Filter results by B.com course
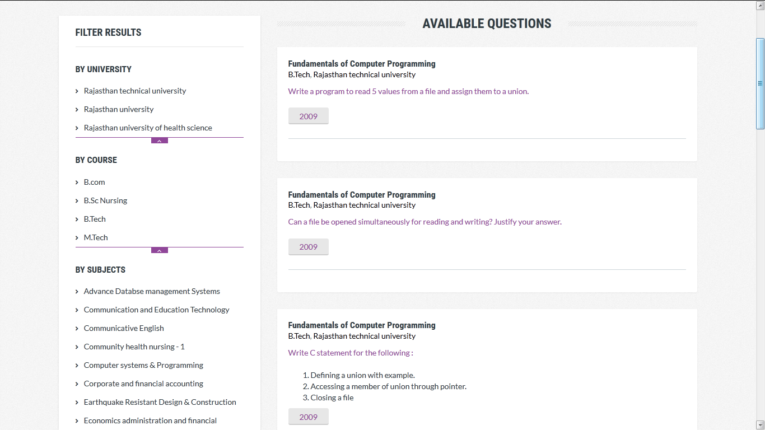The height and width of the screenshot is (430, 765). click(94, 182)
